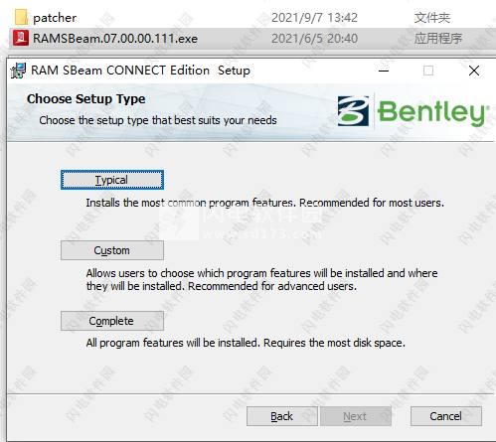This screenshot has width=496, height=442.
Task: Cancel the RAM SBeam setup
Action: (446, 416)
